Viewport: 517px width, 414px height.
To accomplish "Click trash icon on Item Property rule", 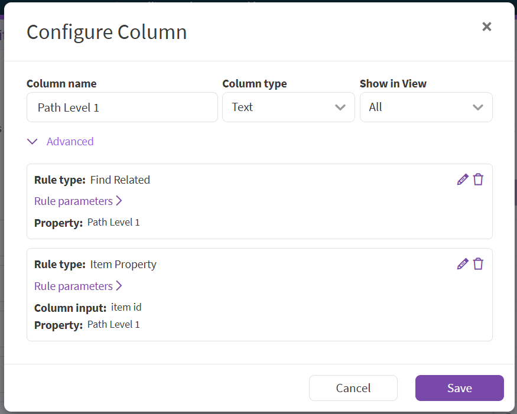I will 479,264.
